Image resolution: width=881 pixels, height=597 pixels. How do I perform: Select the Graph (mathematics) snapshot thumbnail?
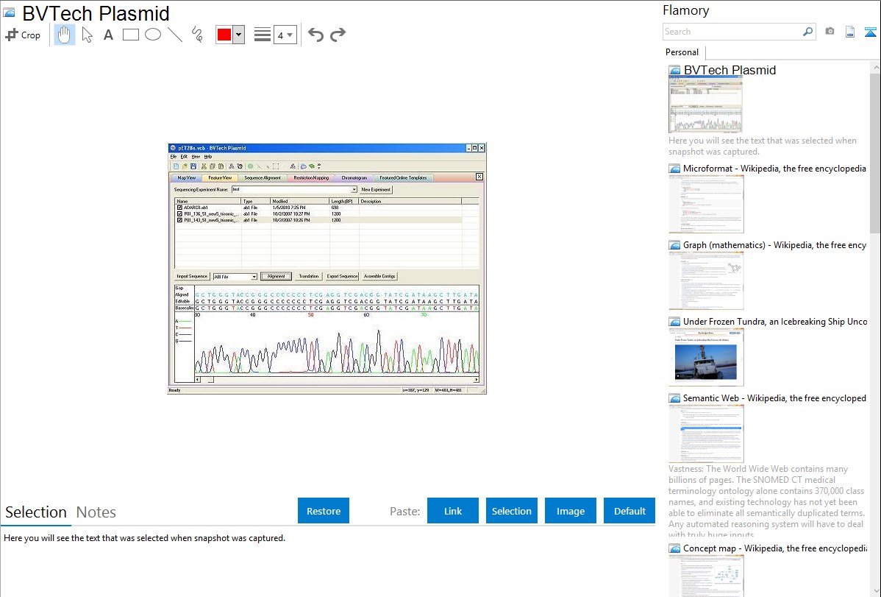(706, 280)
